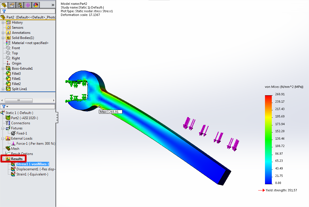Click the horizontal scrollbar in feature tree
Image resolution: width=309 pixels, height=207 pixels.
tap(18, 100)
